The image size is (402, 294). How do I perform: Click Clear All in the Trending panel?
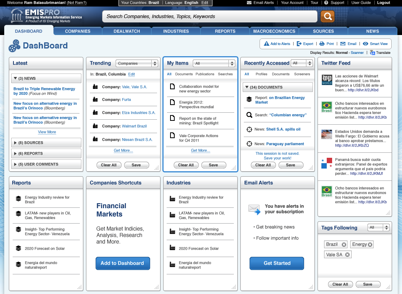(x=109, y=165)
